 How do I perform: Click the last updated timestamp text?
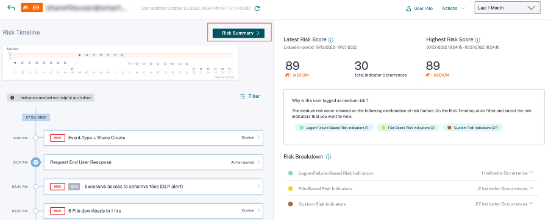[196, 8]
